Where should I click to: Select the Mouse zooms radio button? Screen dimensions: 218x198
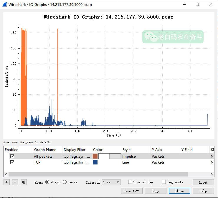tap(65, 182)
